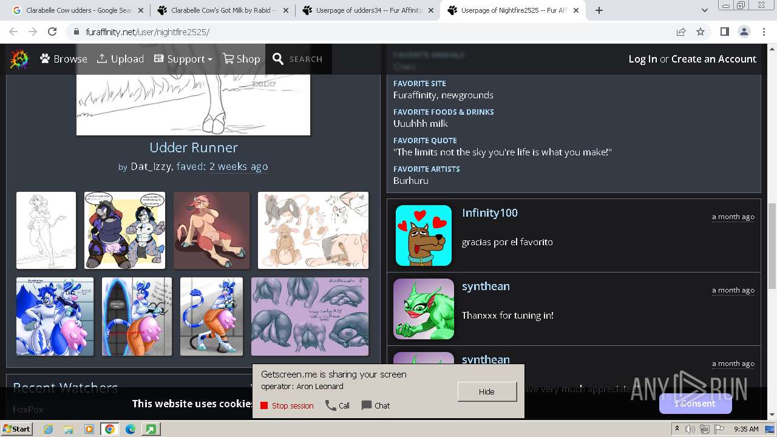The height and width of the screenshot is (437, 777).
Task: Stop the Getscreen.me session
Action: pyautogui.click(x=287, y=405)
